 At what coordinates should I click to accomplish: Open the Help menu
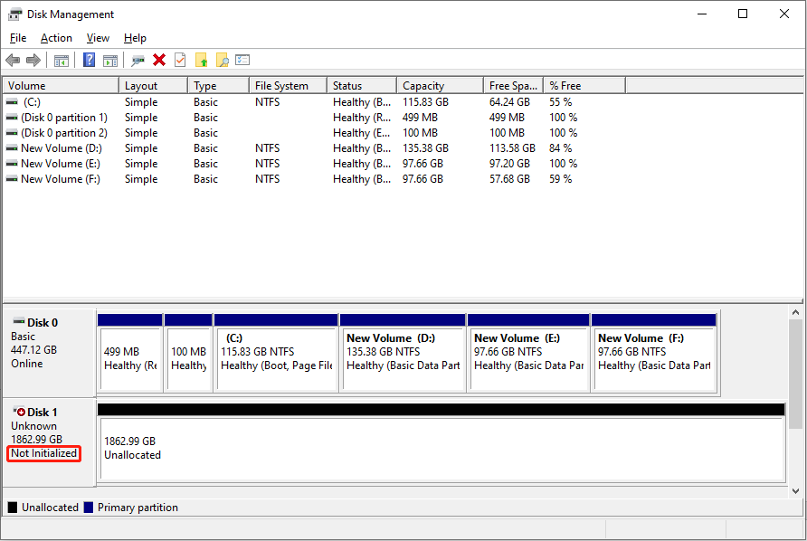click(135, 38)
